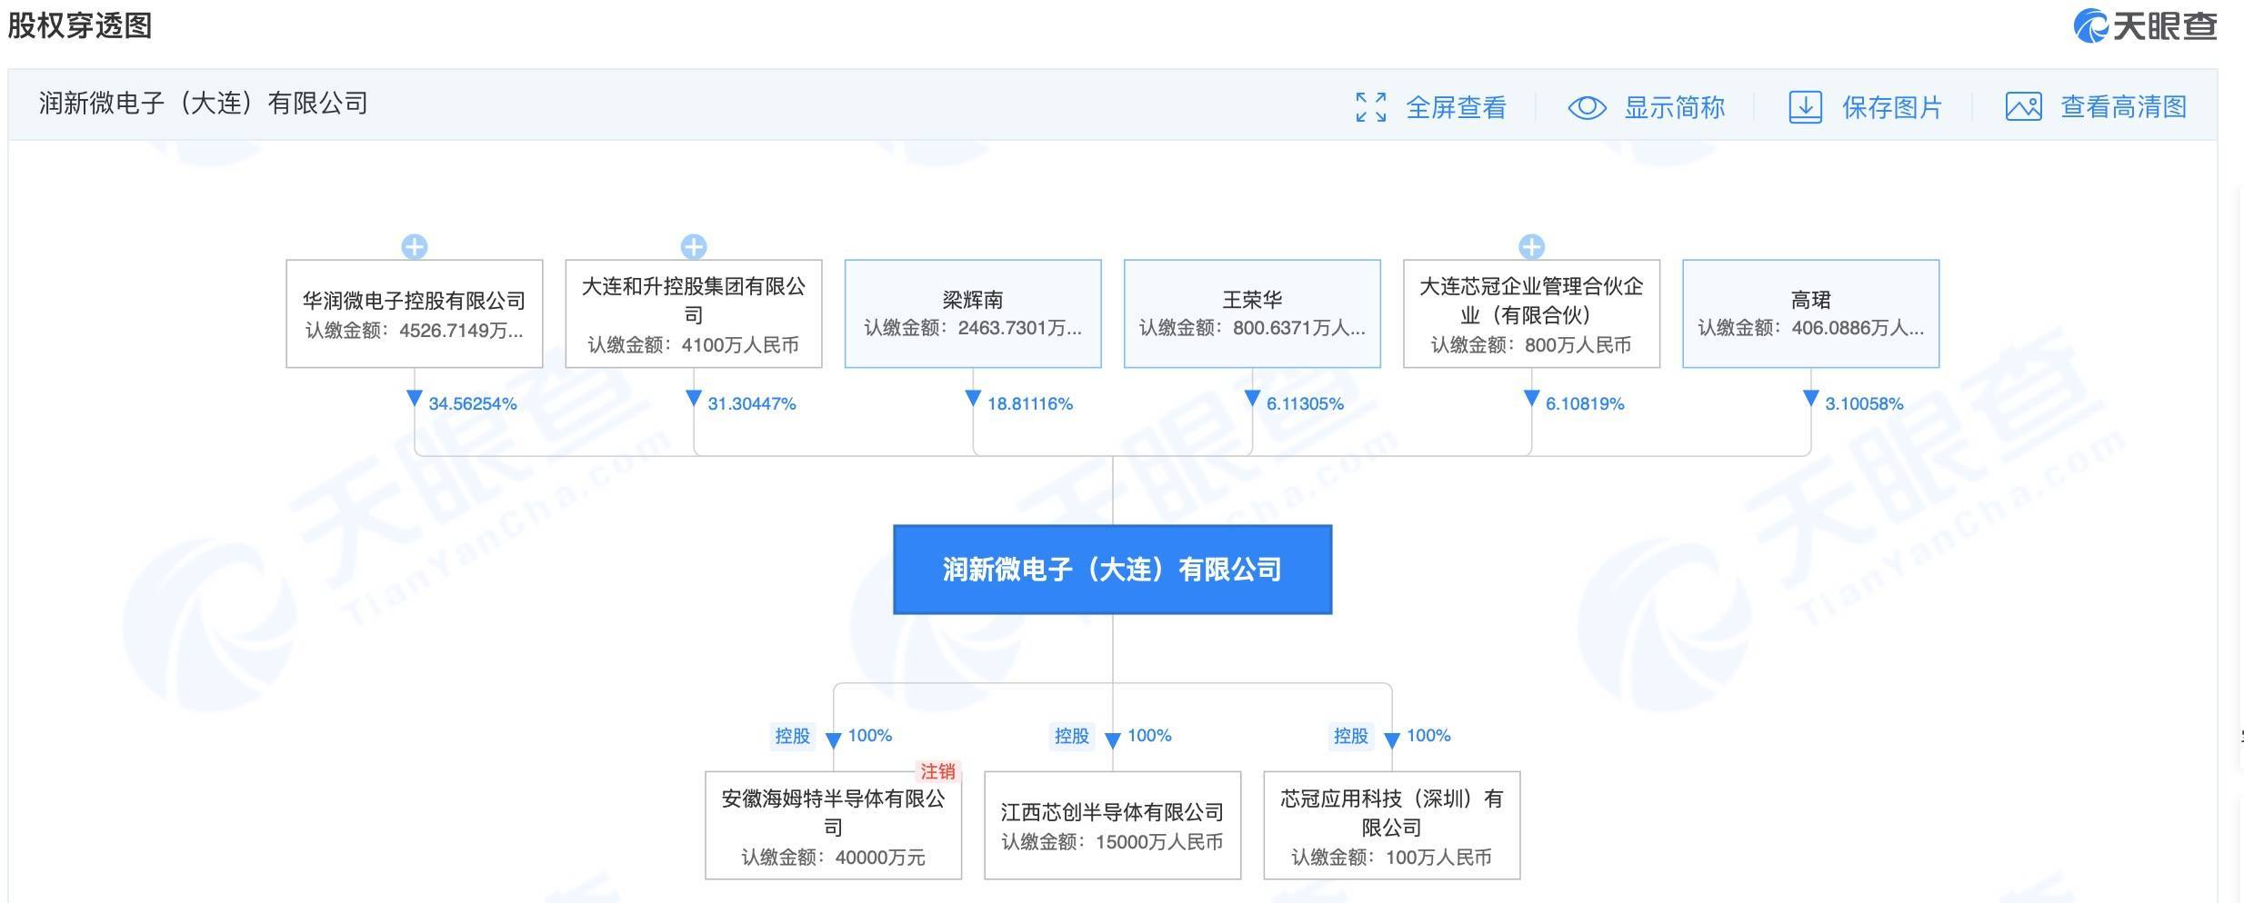Open subsidiary 江西芯创半导体有限公司 node
This screenshot has width=2244, height=903.
pos(1113,826)
